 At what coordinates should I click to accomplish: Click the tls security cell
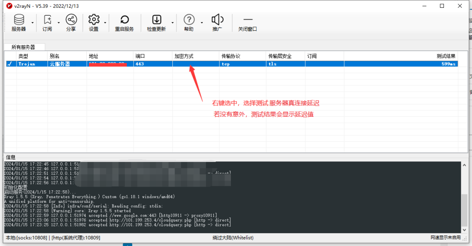coord(286,63)
